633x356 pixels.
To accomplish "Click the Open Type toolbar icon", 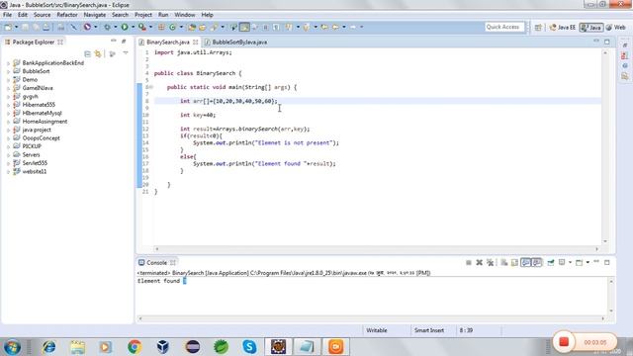I will pyautogui.click(x=191, y=27).
